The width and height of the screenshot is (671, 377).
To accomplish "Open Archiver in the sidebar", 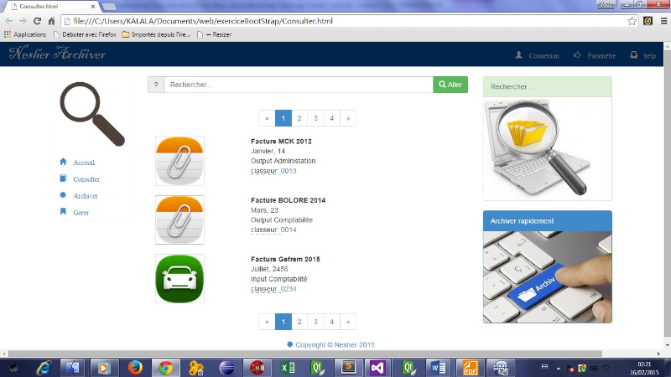I will pos(86,196).
